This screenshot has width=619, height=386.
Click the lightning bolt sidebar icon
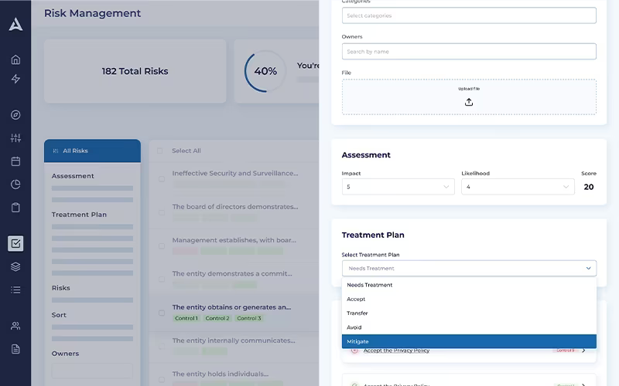(x=15, y=79)
